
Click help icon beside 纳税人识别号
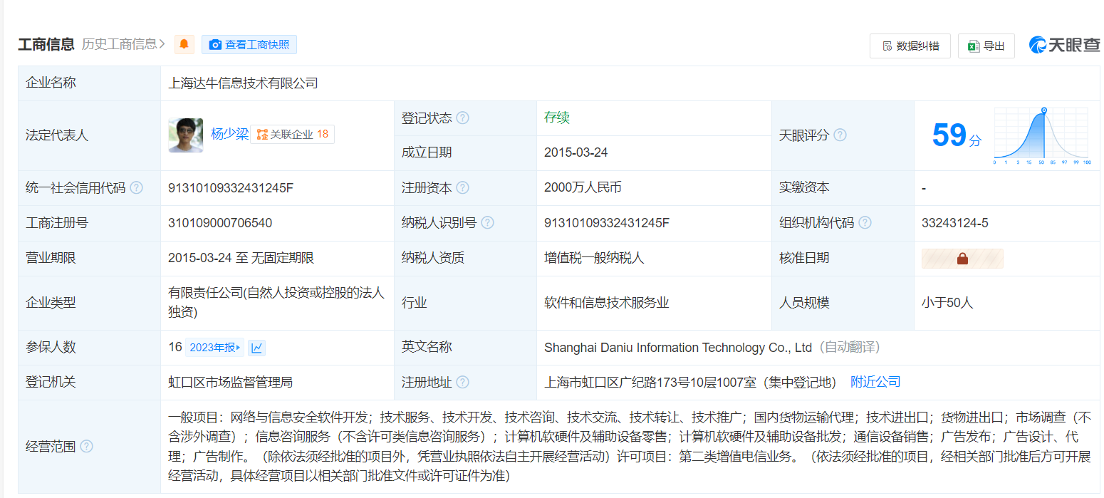tap(487, 223)
